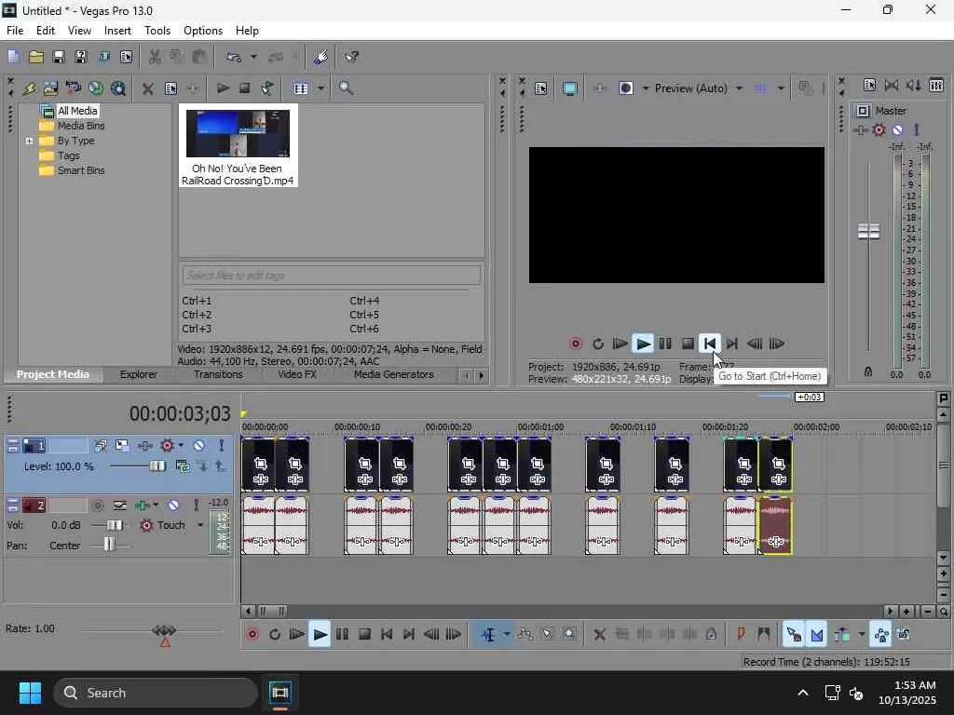
Task: Switch to the Video FX tab
Action: pyautogui.click(x=297, y=374)
